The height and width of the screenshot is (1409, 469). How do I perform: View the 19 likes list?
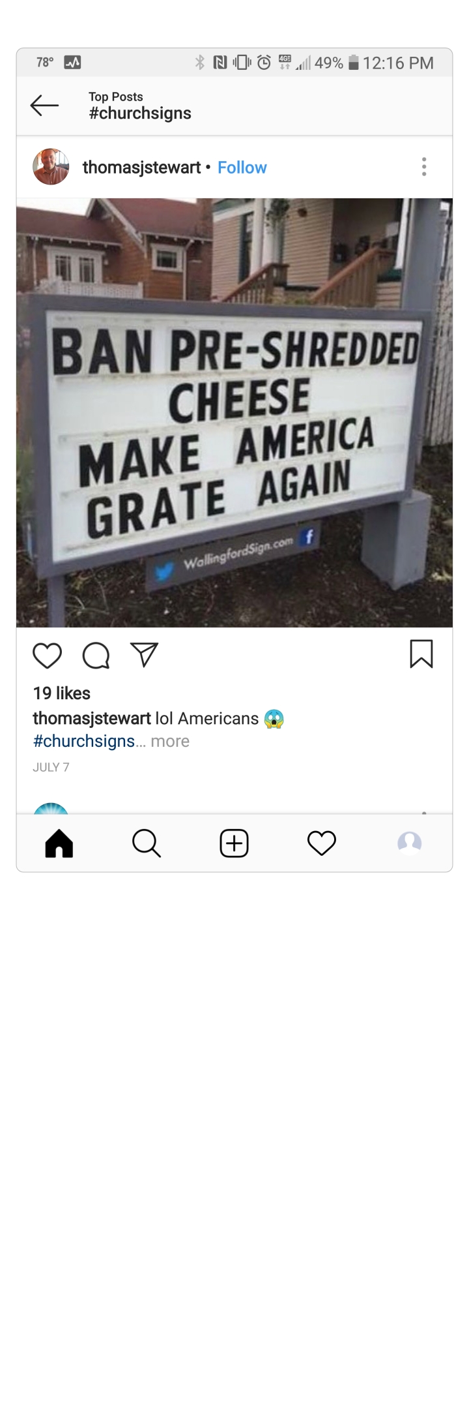click(x=62, y=693)
